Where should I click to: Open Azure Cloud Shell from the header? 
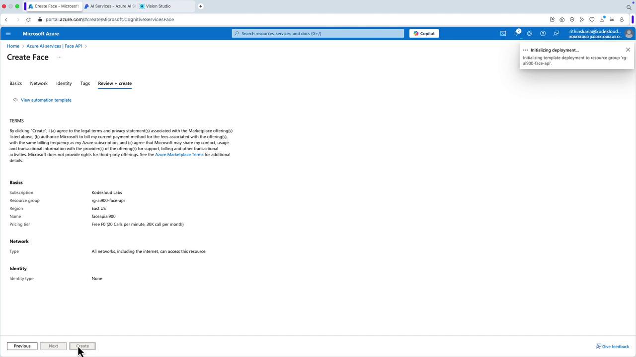tap(503, 34)
